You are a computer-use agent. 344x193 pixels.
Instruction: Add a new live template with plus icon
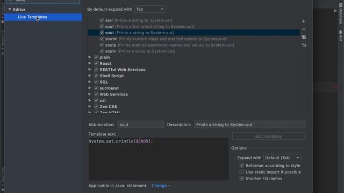click(x=304, y=21)
